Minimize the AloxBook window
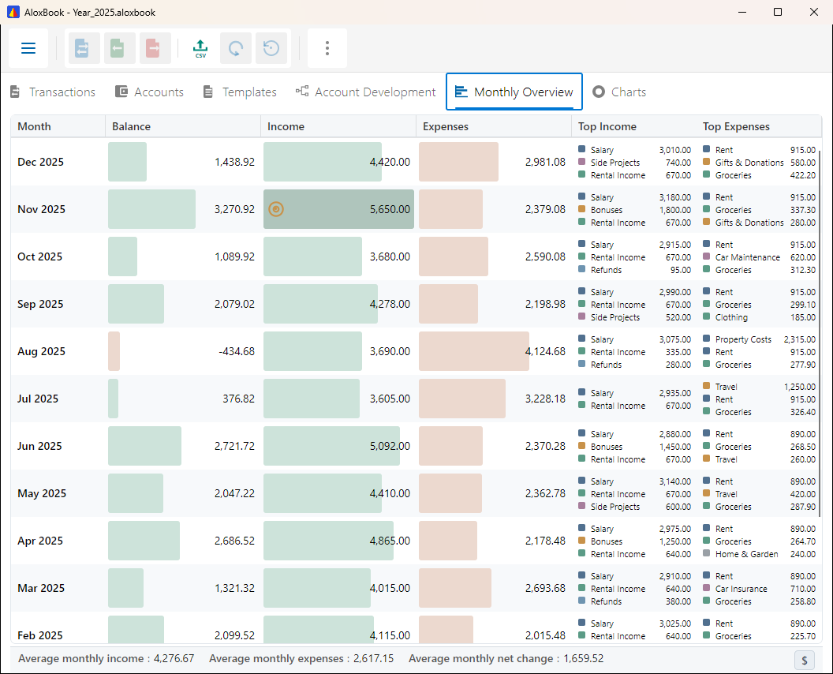 pos(742,12)
